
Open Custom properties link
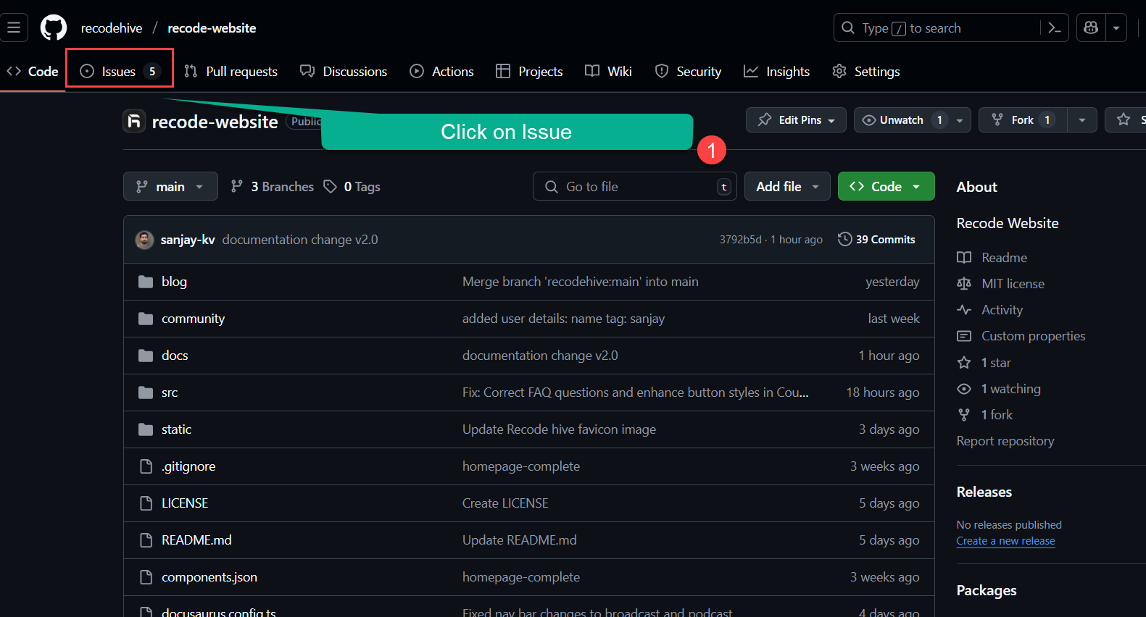(x=1021, y=336)
